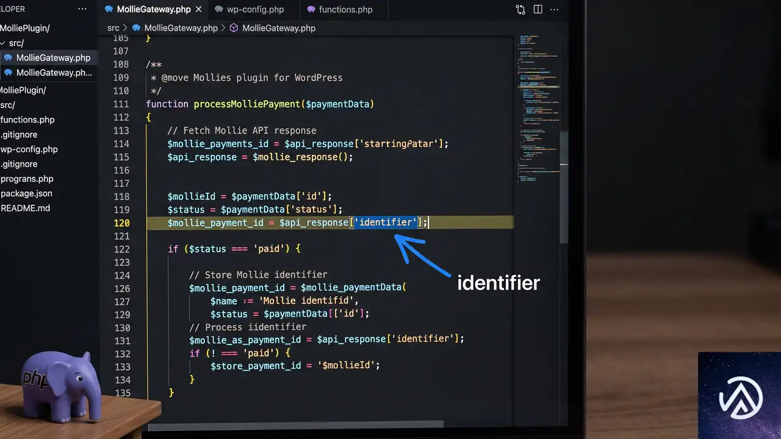Open the compare changes icon in editor toolbar
Image resolution: width=781 pixels, height=439 pixels.
tap(520, 10)
